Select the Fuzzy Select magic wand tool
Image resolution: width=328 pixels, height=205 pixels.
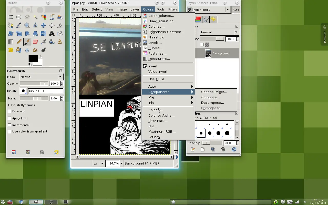[35, 17]
